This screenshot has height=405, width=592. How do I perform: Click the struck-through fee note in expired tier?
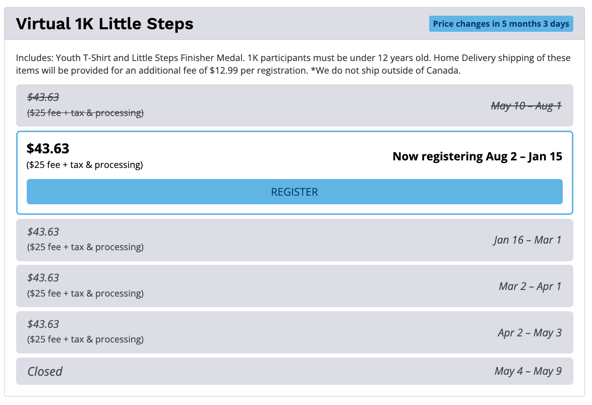pos(85,113)
